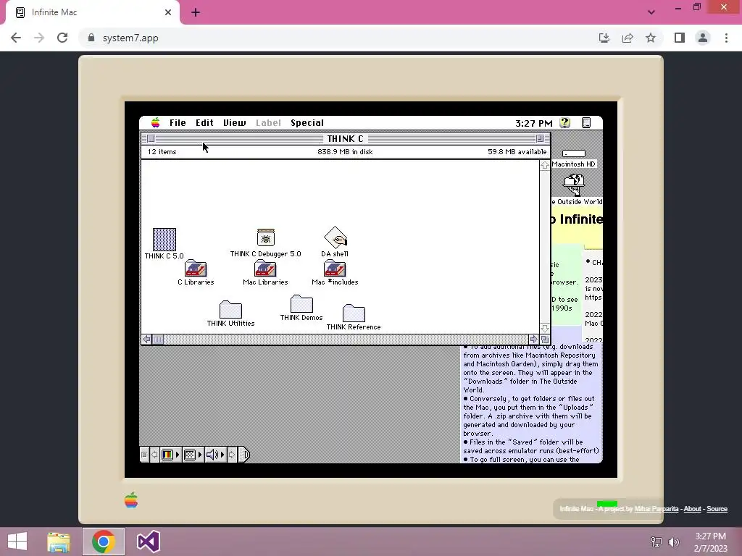Click the taskbar volume speaker icon
The image size is (742, 556).
[674, 542]
